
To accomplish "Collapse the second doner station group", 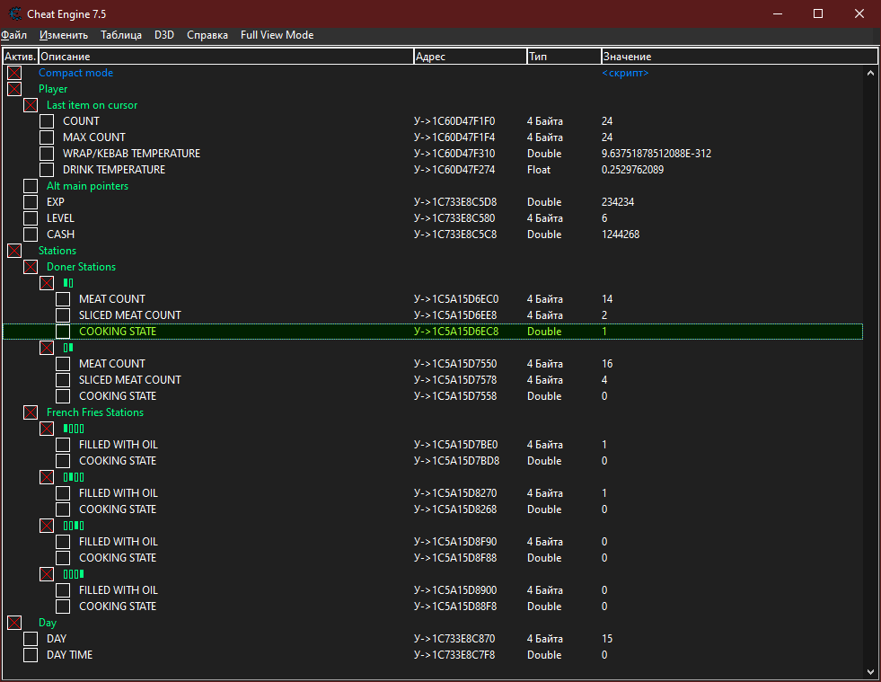I will coord(48,348).
